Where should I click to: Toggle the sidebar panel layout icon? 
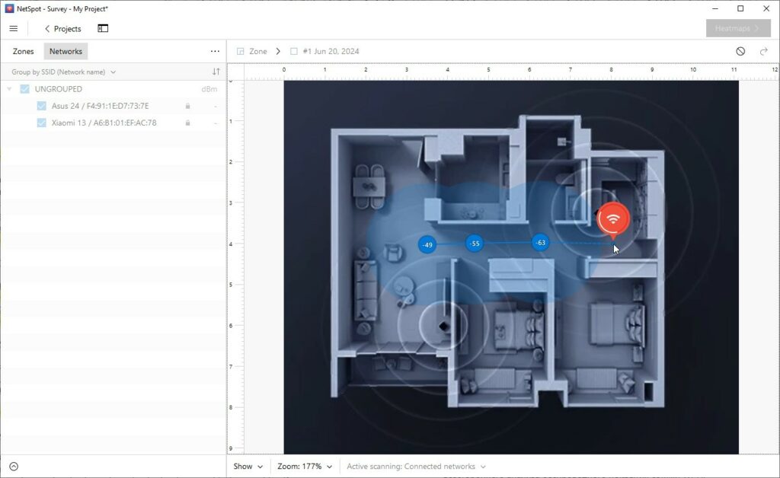(103, 28)
